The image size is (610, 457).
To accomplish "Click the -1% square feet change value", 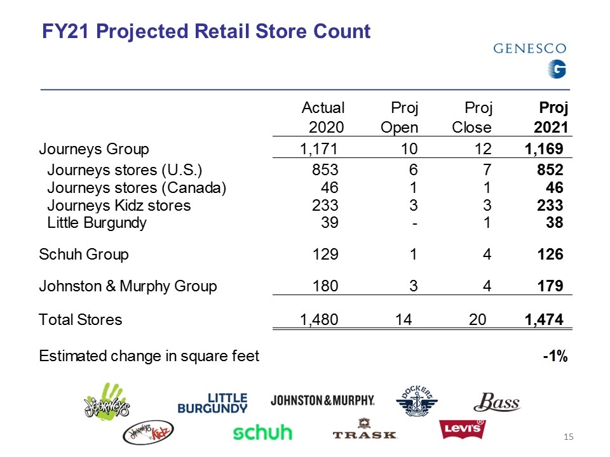I will (x=555, y=356).
